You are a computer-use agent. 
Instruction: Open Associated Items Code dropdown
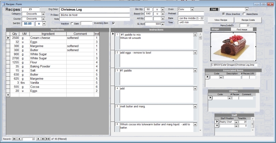pos(221,77)
